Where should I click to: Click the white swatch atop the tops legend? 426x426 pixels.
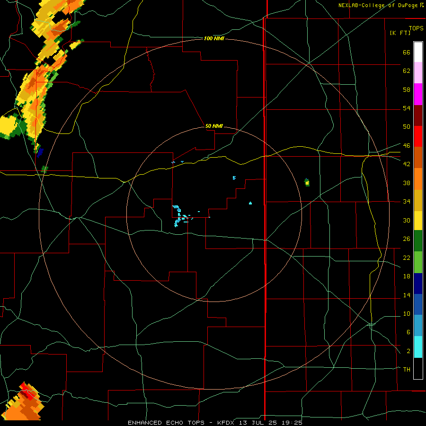418,52
